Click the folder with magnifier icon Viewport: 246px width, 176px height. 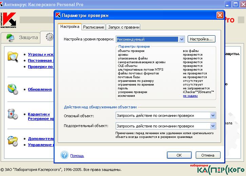click(13, 57)
